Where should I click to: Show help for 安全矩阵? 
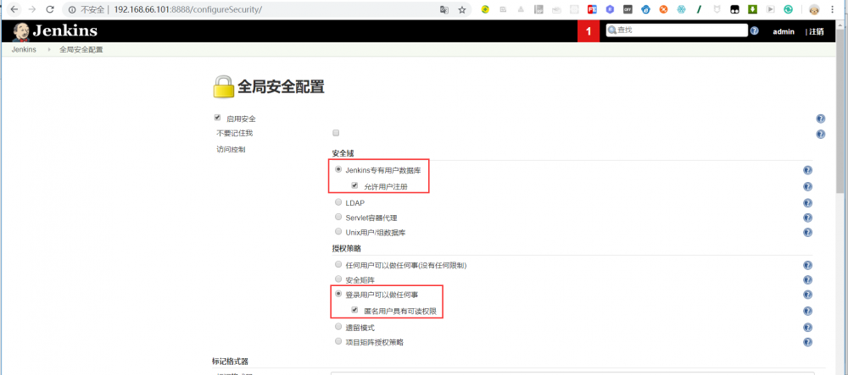click(807, 279)
